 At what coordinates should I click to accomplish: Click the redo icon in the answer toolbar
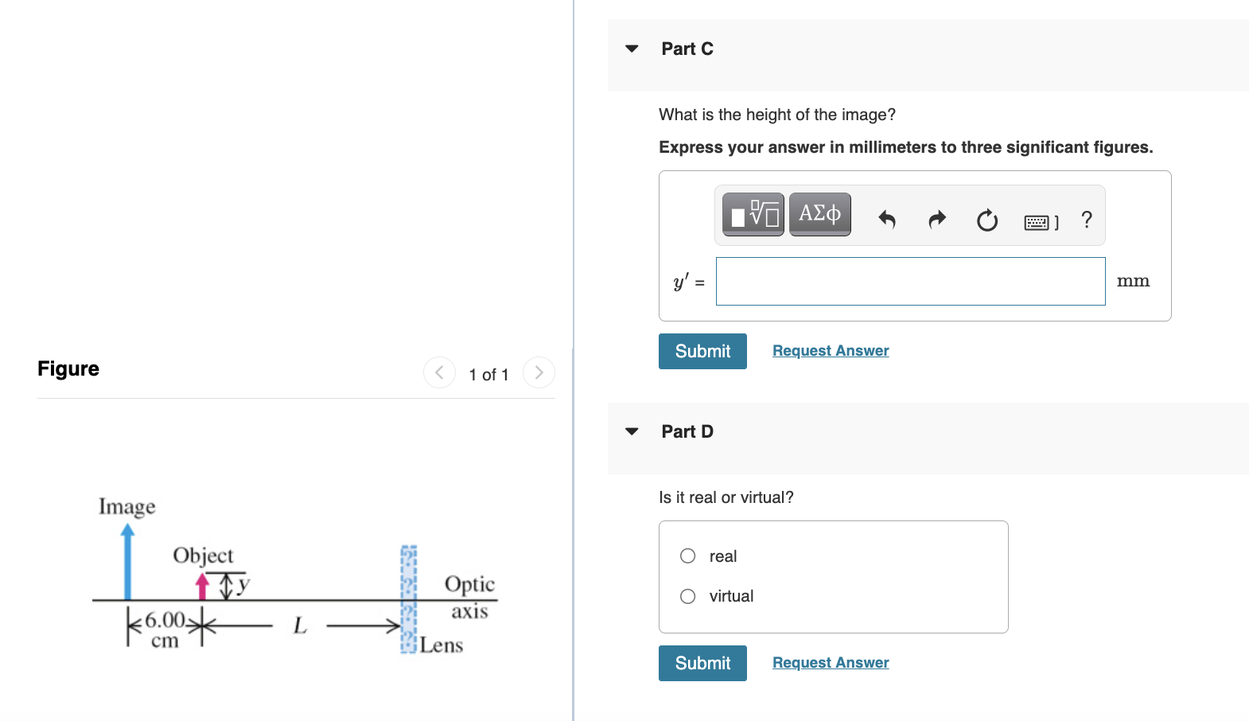(x=936, y=220)
